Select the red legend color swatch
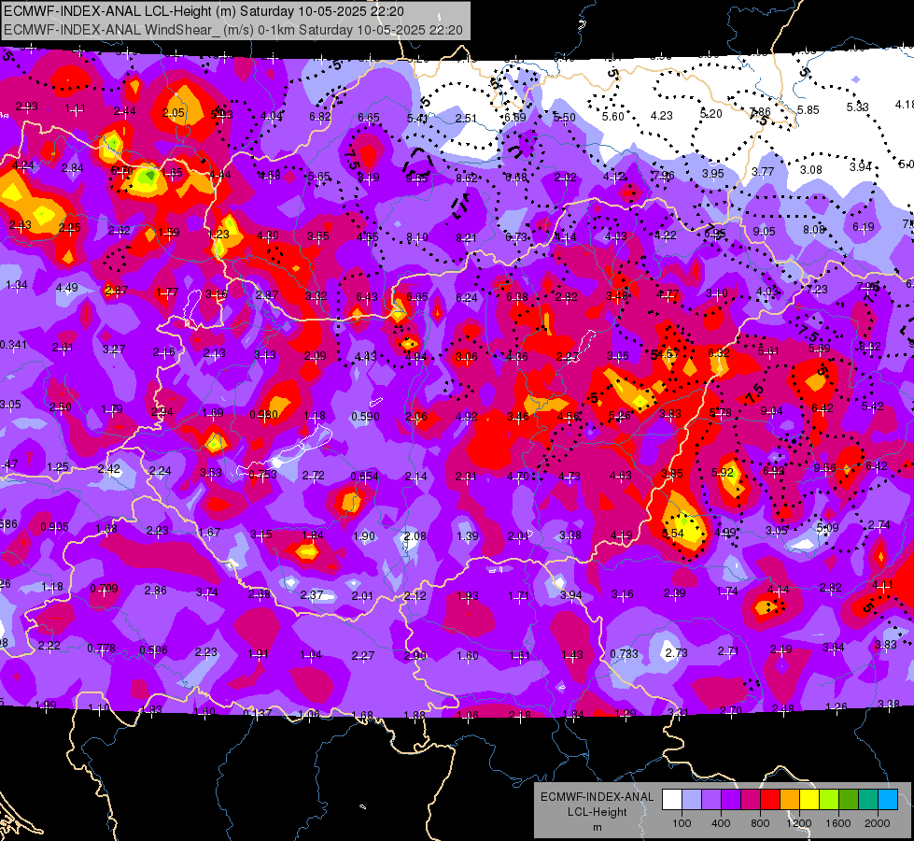 click(x=770, y=799)
